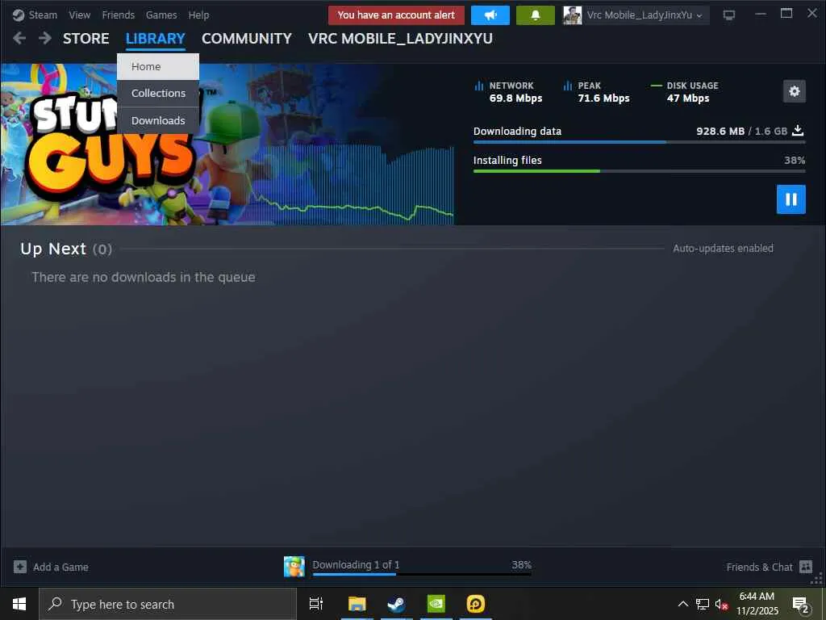Viewport: 826px width, 620px height.
Task: Open the yellow LDPlayer taskbar icon
Action: pos(475,604)
